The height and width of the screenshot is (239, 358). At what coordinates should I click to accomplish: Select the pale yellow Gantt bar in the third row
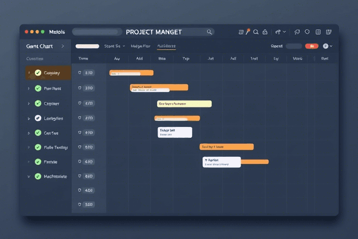[x=184, y=104]
